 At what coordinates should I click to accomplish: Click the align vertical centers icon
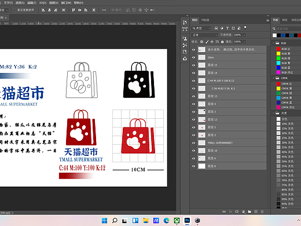(79, 10)
